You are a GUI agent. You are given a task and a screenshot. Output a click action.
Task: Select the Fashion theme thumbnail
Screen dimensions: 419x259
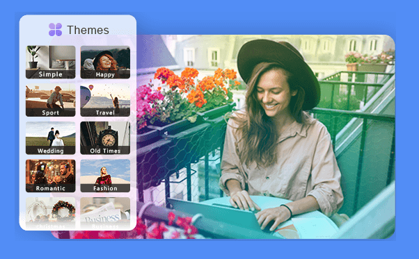point(105,176)
